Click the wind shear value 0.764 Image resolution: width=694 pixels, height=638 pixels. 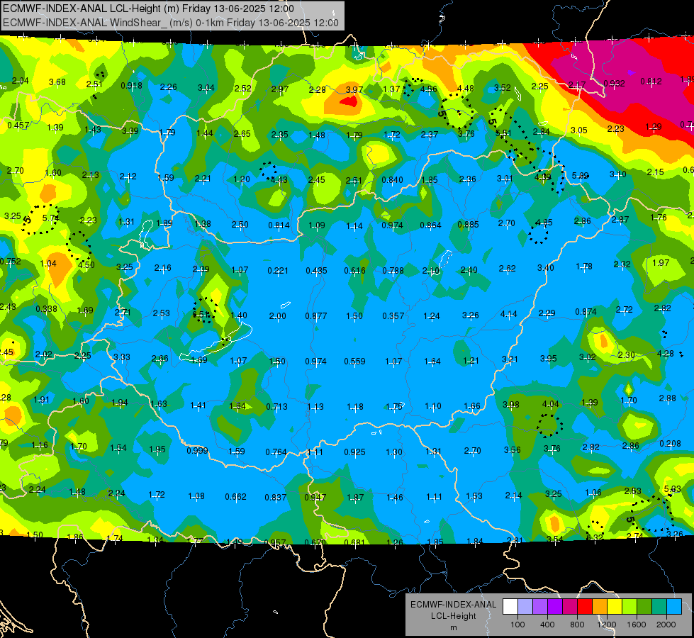(x=276, y=452)
